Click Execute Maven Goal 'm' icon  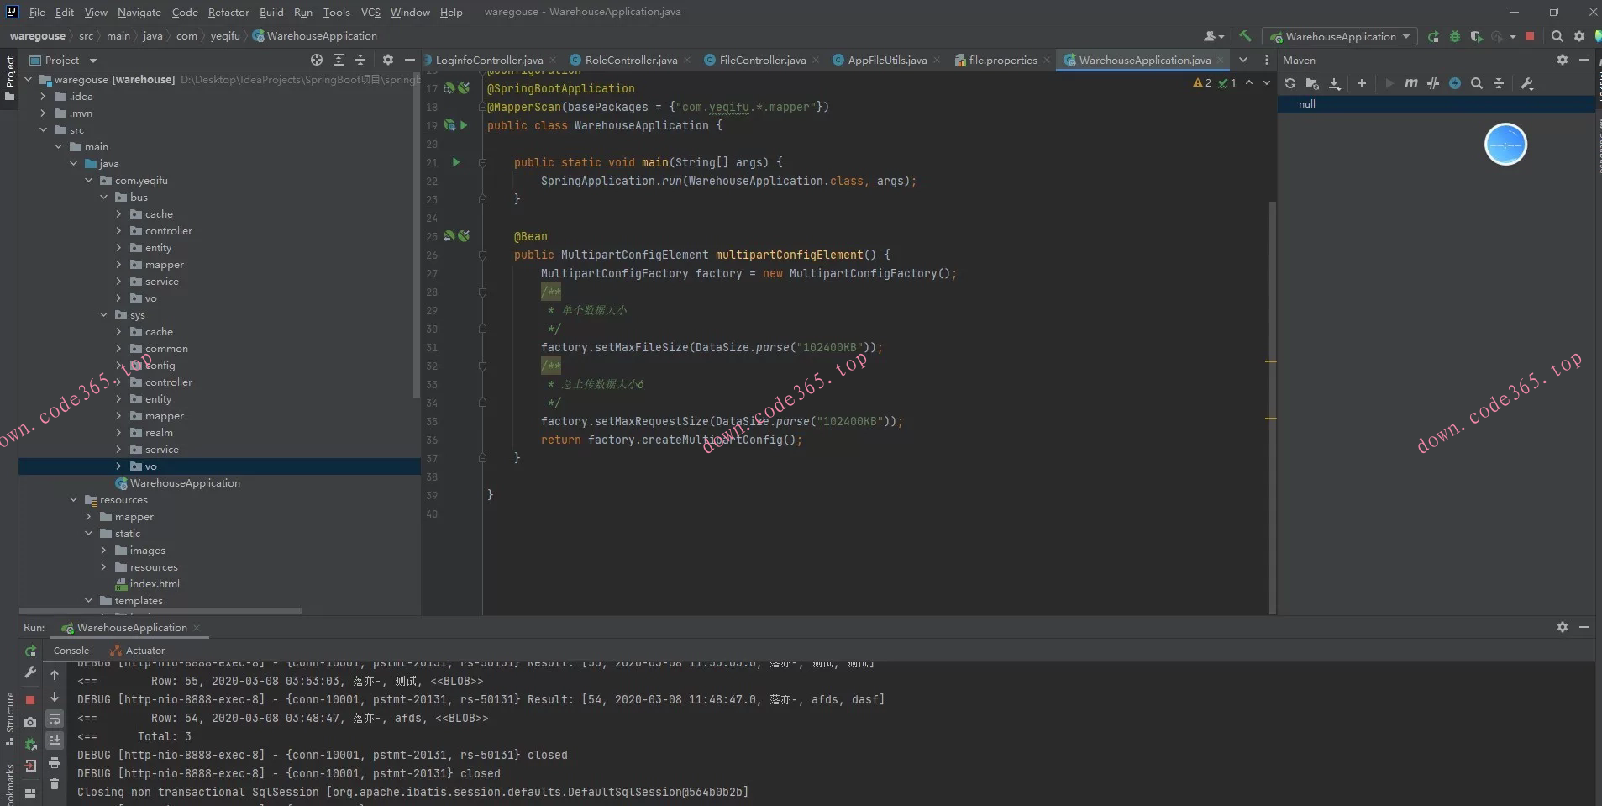pyautogui.click(x=1410, y=83)
